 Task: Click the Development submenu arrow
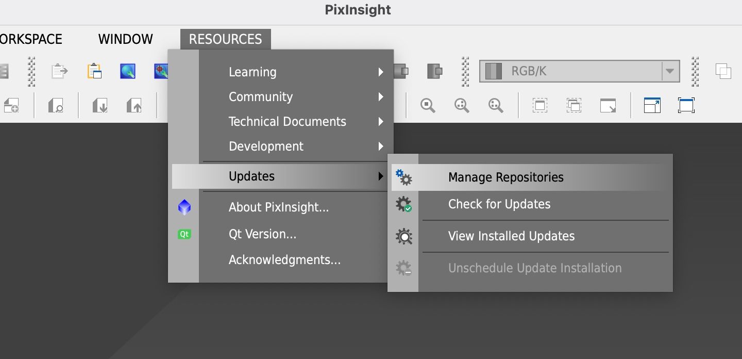380,146
